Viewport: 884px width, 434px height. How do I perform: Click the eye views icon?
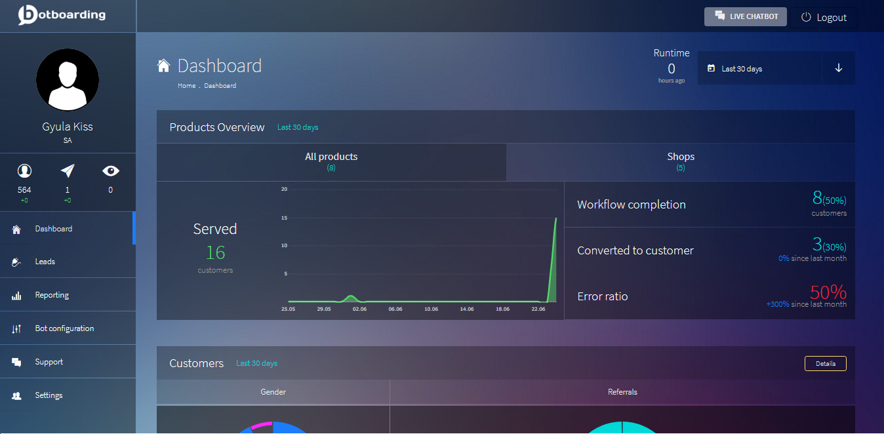pos(111,171)
